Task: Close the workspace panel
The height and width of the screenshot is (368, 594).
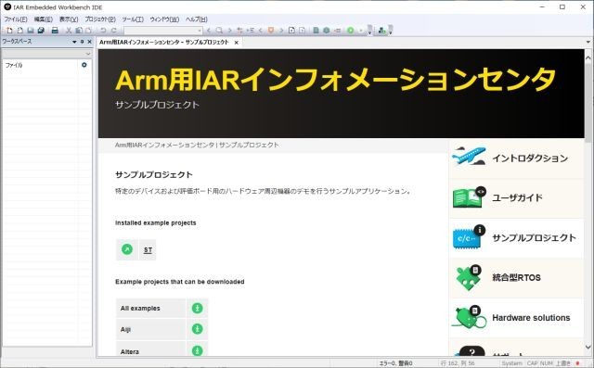Action: click(90, 42)
